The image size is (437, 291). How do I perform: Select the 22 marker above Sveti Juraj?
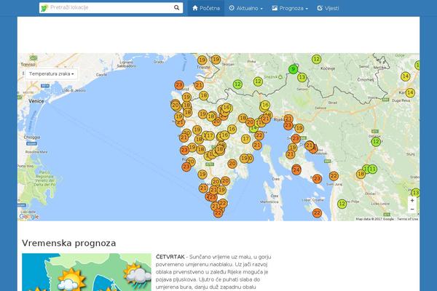(334, 176)
